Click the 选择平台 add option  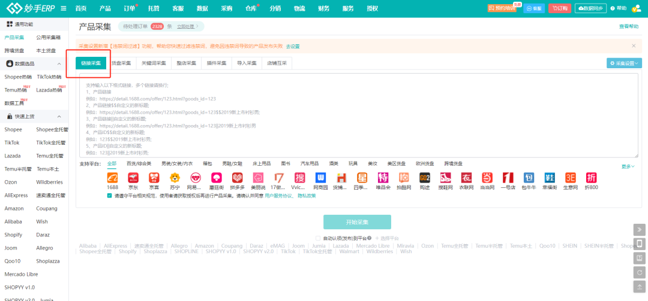[x=387, y=238]
